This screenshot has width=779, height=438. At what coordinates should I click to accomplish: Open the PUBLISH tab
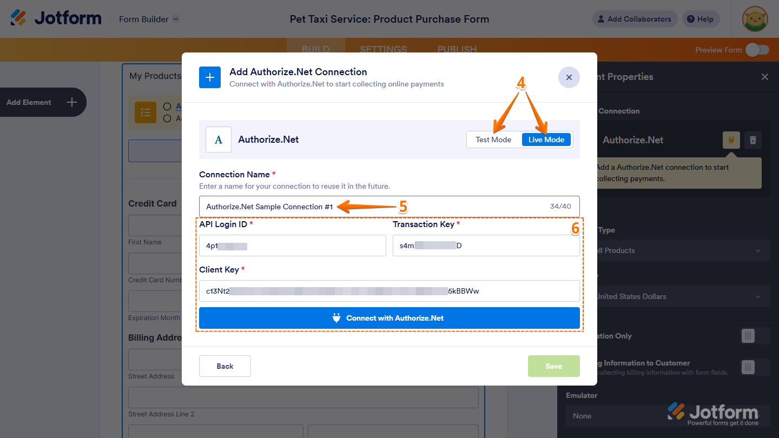tap(456, 49)
